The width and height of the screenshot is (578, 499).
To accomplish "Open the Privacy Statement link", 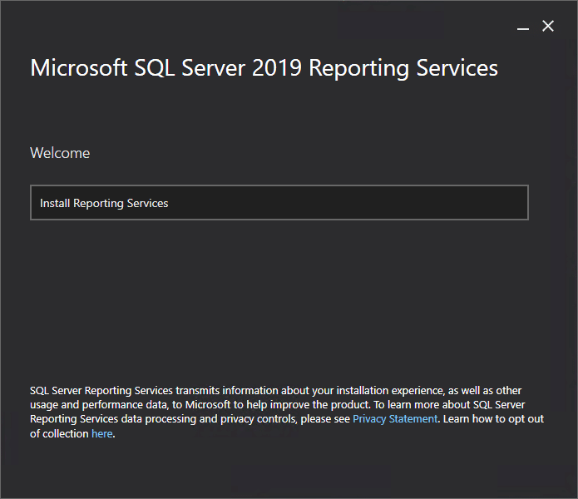I will (394, 419).
